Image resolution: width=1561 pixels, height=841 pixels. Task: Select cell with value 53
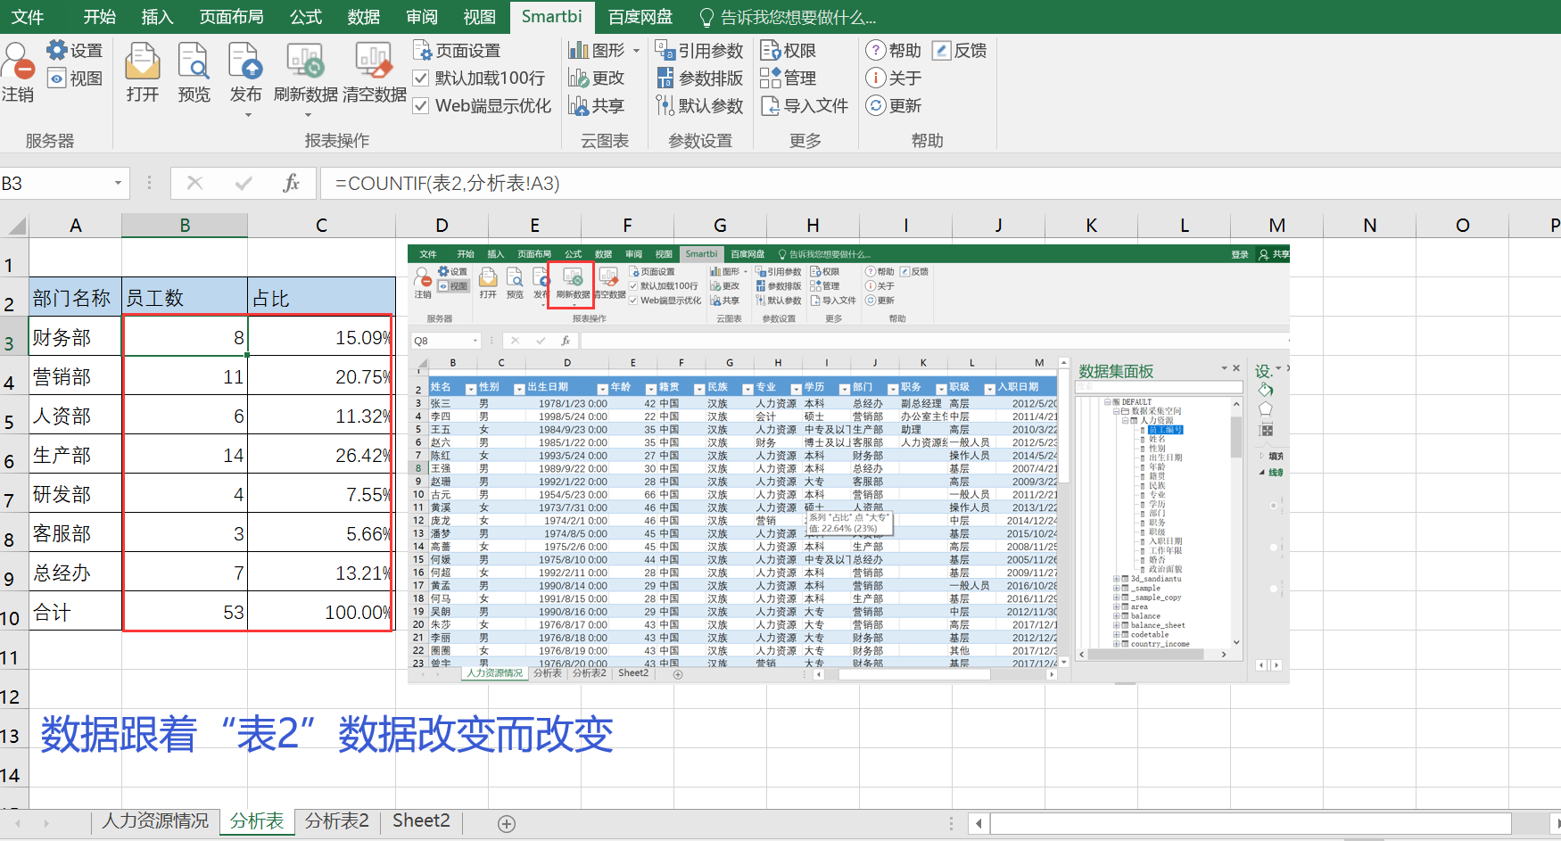tap(185, 611)
